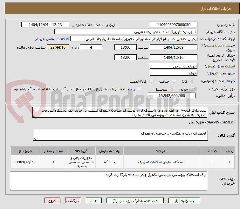Open اطلاعات تماس خریدار link

pyautogui.click(x=52, y=39)
